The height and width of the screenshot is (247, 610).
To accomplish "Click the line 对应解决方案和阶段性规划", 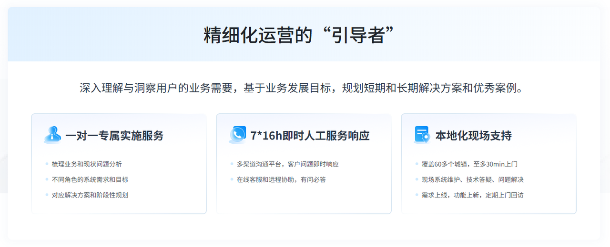I will (90, 195).
